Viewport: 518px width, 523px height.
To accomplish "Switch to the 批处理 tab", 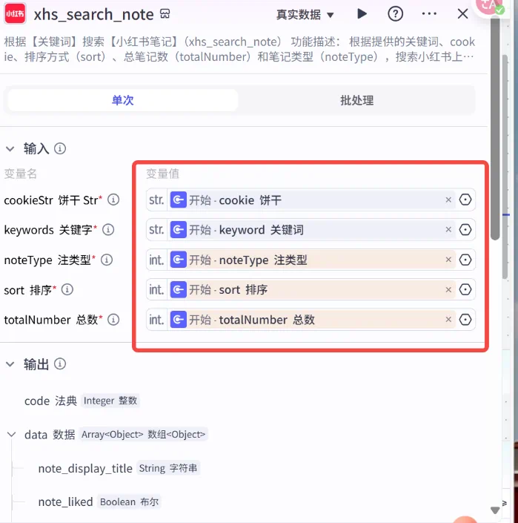I will tap(356, 100).
